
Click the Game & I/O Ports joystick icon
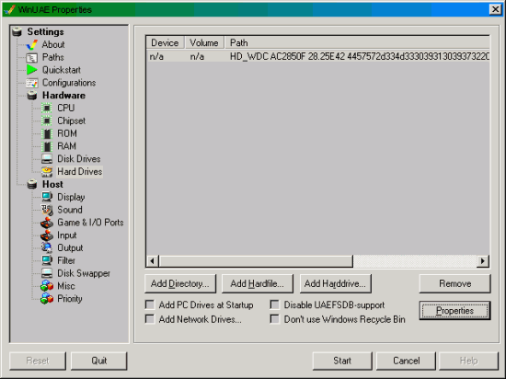(47, 223)
